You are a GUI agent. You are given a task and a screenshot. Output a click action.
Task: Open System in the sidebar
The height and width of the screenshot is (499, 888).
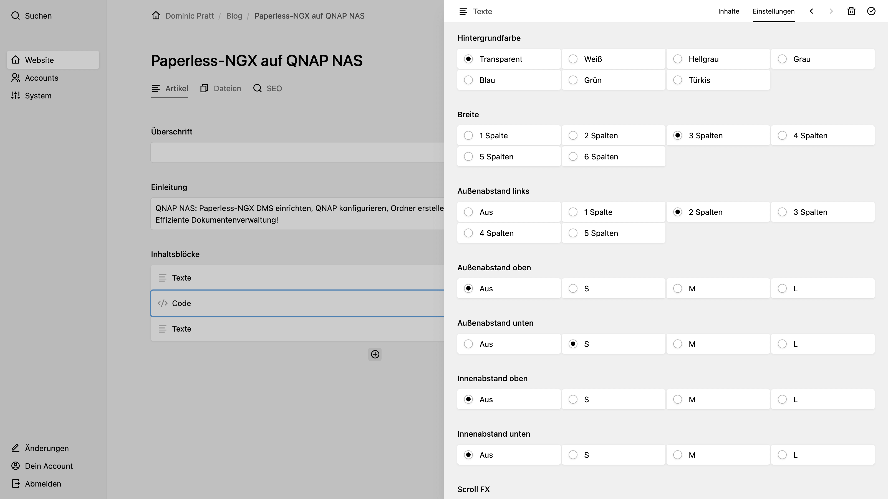tap(53, 96)
